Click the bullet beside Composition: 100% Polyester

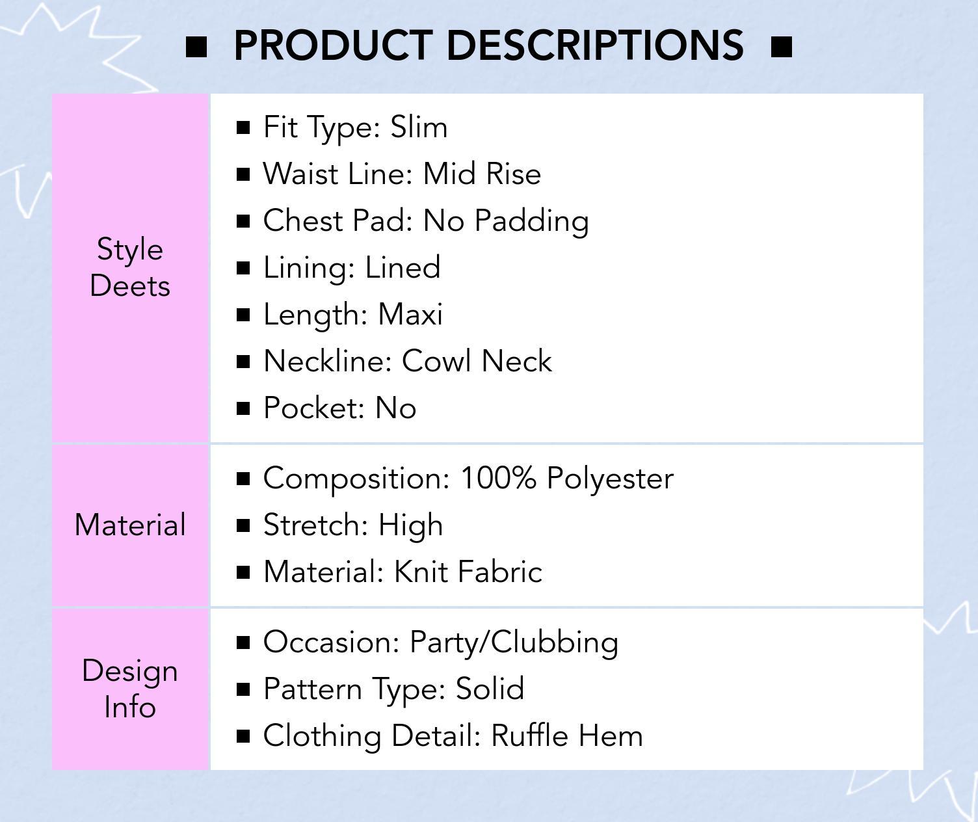pos(244,479)
